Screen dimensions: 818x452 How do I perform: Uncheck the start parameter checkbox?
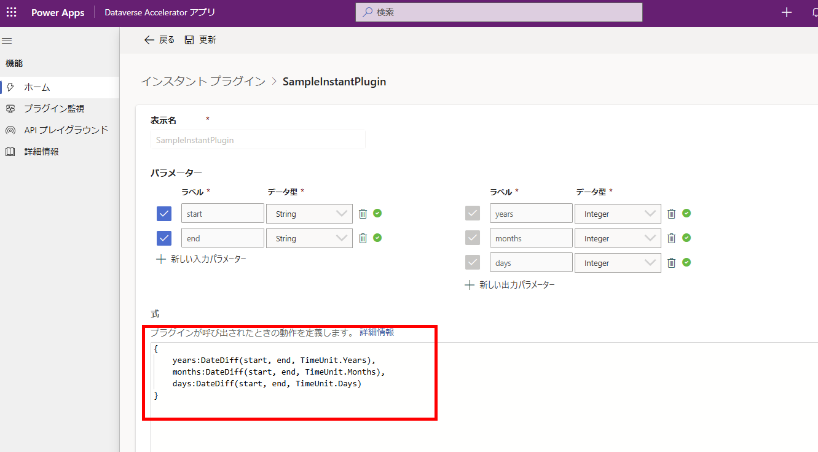(x=164, y=214)
